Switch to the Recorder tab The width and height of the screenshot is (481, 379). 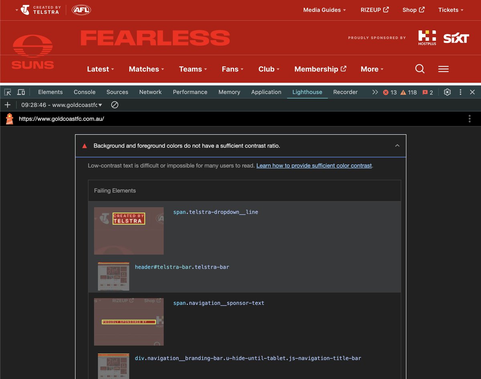tap(346, 92)
